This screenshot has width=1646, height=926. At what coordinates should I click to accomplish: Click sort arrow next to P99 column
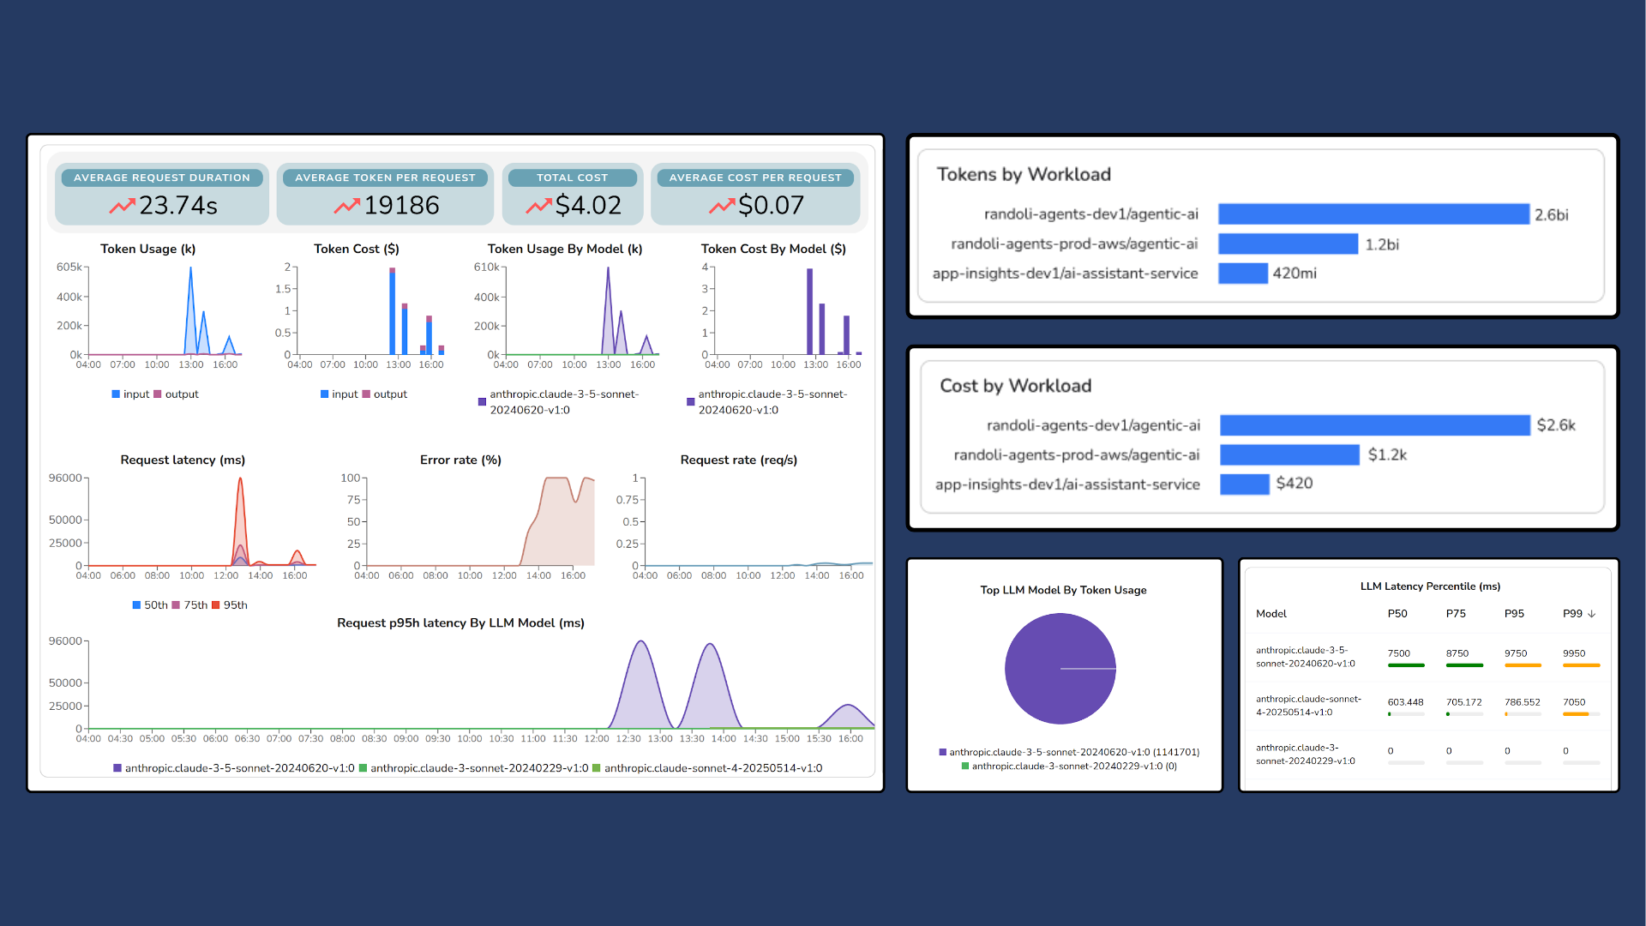pyautogui.click(x=1592, y=614)
